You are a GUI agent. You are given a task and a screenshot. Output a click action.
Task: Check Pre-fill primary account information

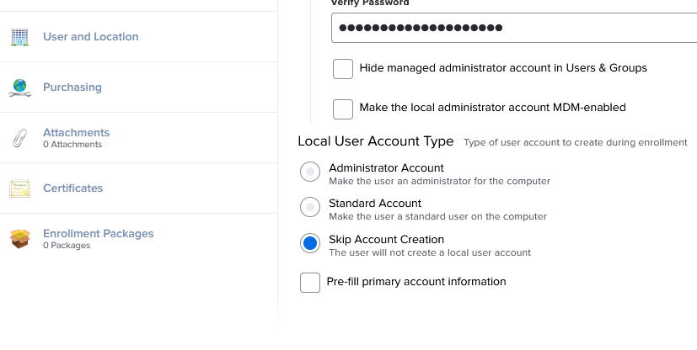point(310,283)
